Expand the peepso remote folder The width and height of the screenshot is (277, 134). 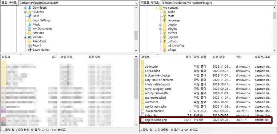pyautogui.click(x=160, y=25)
